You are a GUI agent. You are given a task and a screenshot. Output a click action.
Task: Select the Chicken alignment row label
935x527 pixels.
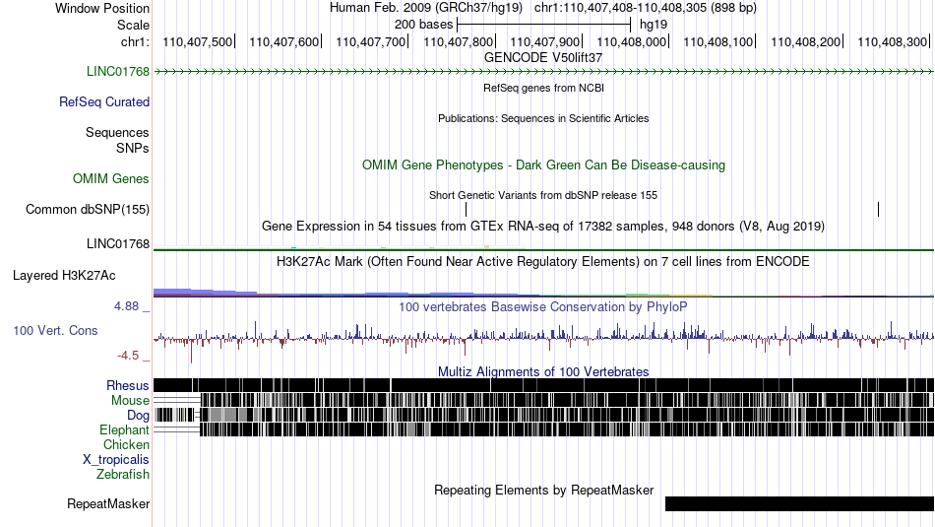[126, 445]
